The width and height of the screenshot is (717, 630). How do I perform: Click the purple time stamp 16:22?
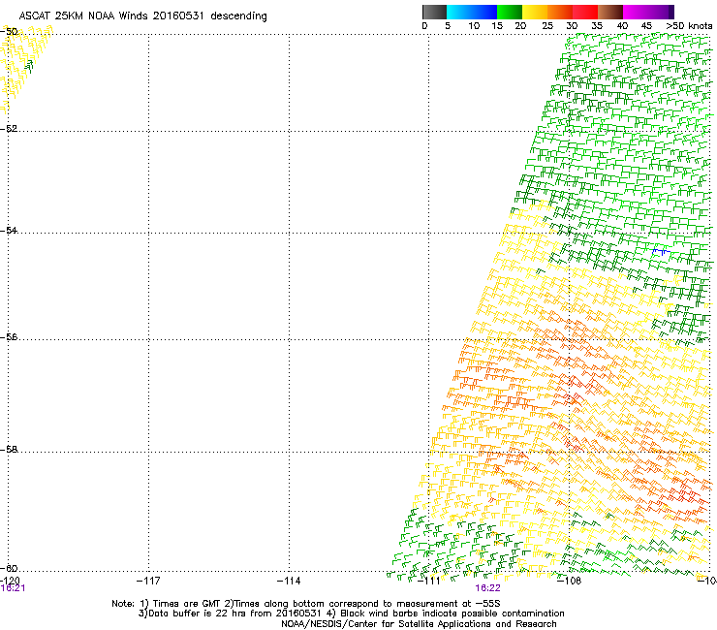pos(487,588)
